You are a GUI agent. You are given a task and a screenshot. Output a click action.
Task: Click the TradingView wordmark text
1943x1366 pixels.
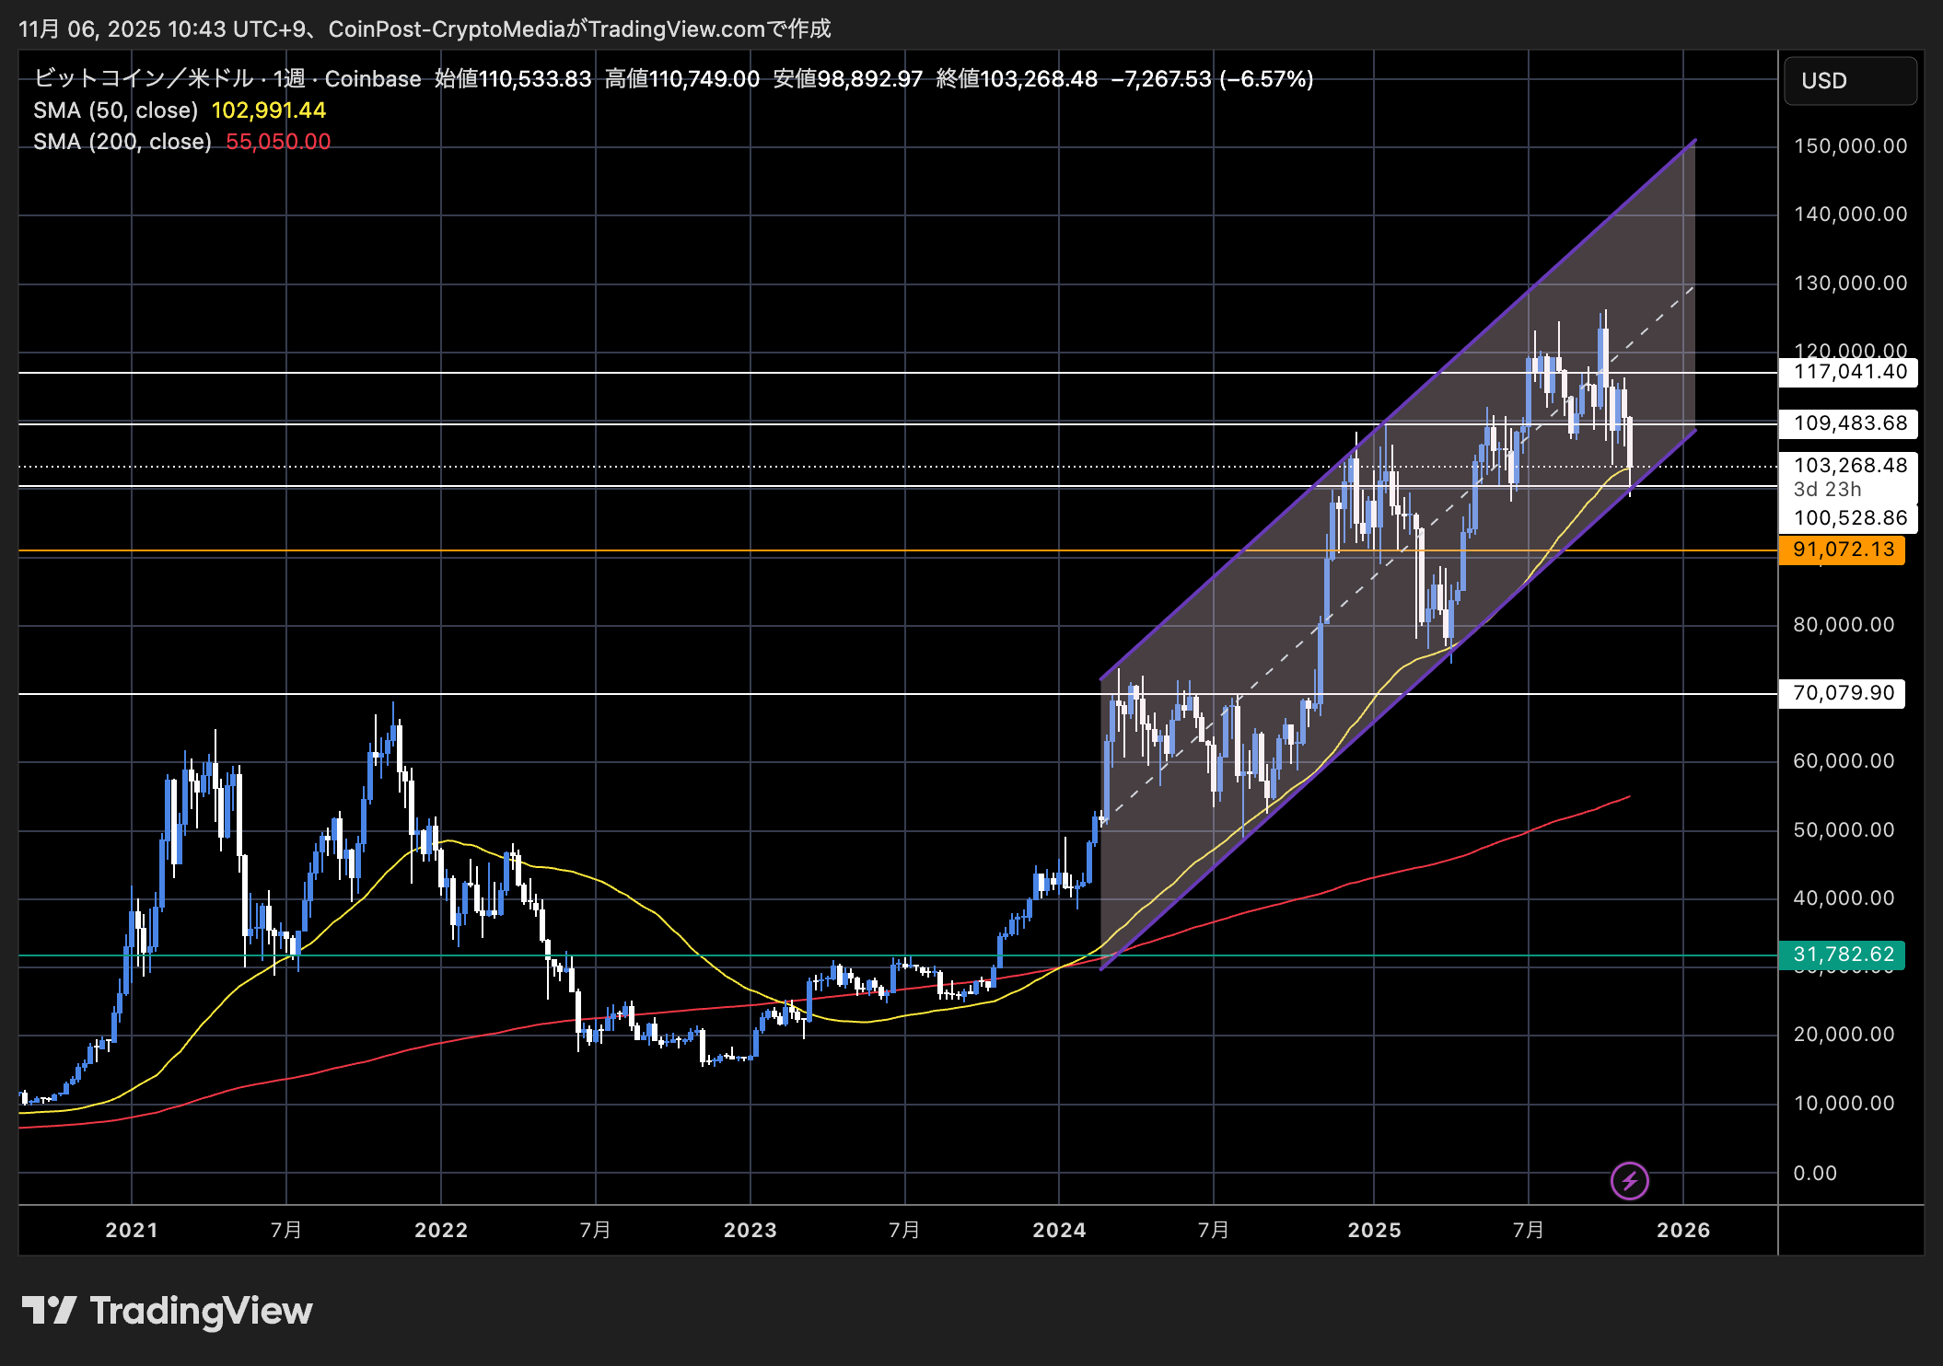click(201, 1310)
